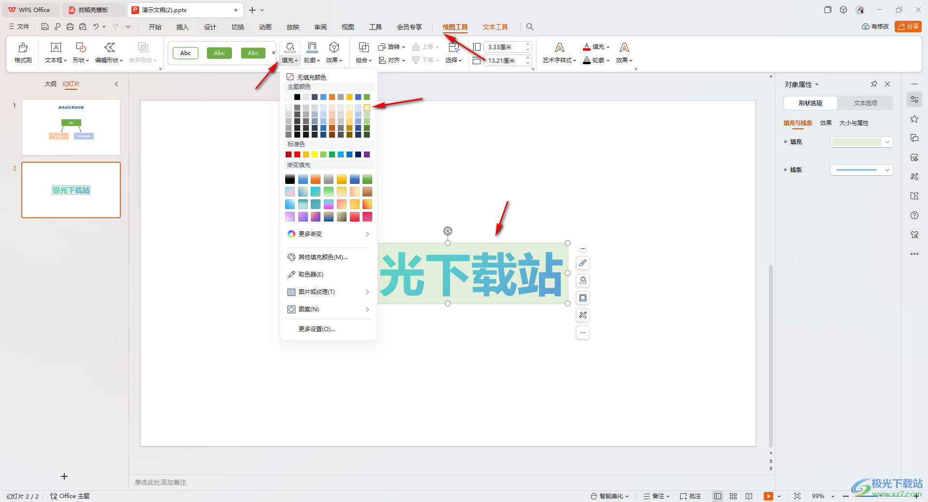Open the Animation (动画) ribbon tab
The width and height of the screenshot is (928, 502).
[x=265, y=27]
